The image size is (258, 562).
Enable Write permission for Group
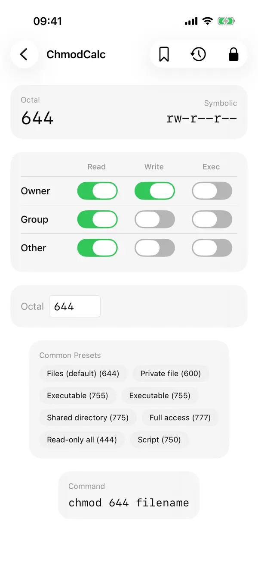[x=154, y=219]
